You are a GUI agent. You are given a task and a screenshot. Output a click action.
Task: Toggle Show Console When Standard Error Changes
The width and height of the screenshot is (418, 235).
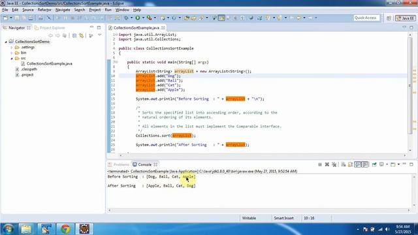coord(365,164)
